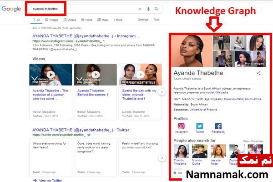This screenshot has height=182, width=273.
Task: Open the University of Pretoria link
Action: point(203,110)
